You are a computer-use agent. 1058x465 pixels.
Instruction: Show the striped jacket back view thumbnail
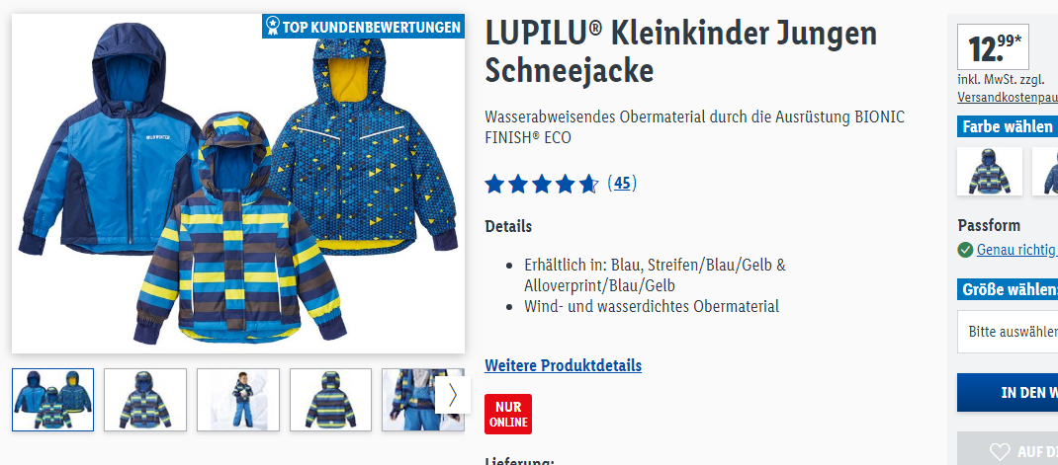pyautogui.click(x=330, y=400)
